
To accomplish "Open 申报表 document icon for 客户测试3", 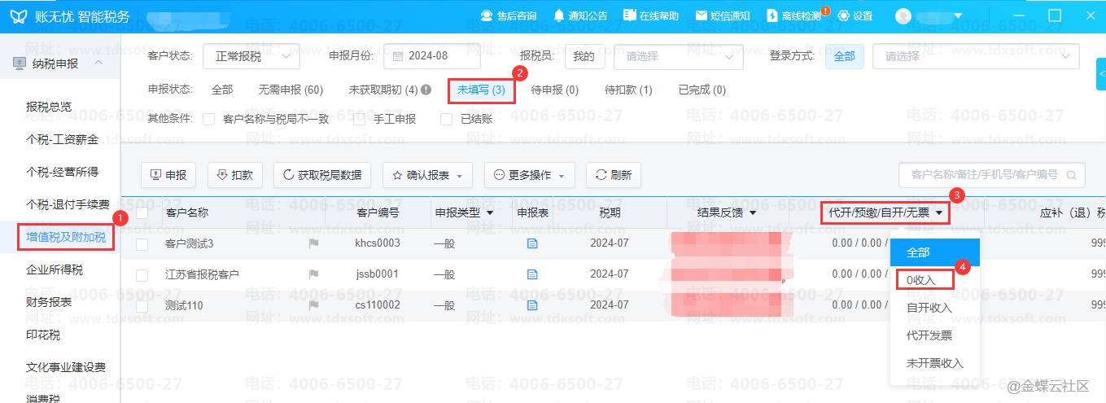I will [x=532, y=243].
